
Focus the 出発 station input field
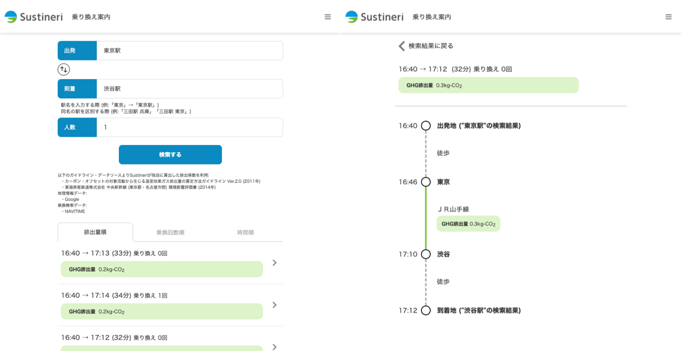click(189, 50)
